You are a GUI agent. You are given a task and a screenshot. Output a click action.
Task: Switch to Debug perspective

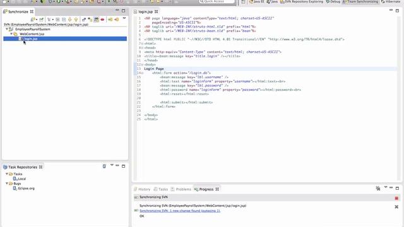pyautogui.click(x=333, y=1)
